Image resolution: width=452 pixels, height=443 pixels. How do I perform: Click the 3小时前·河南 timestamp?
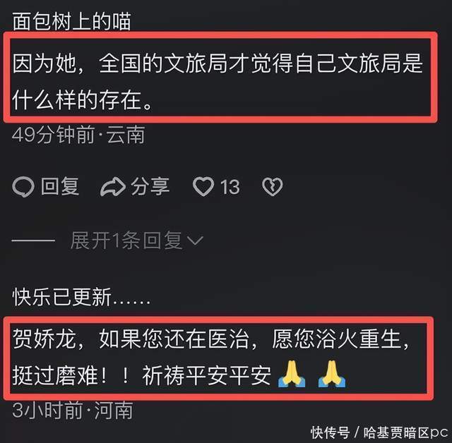click(73, 410)
